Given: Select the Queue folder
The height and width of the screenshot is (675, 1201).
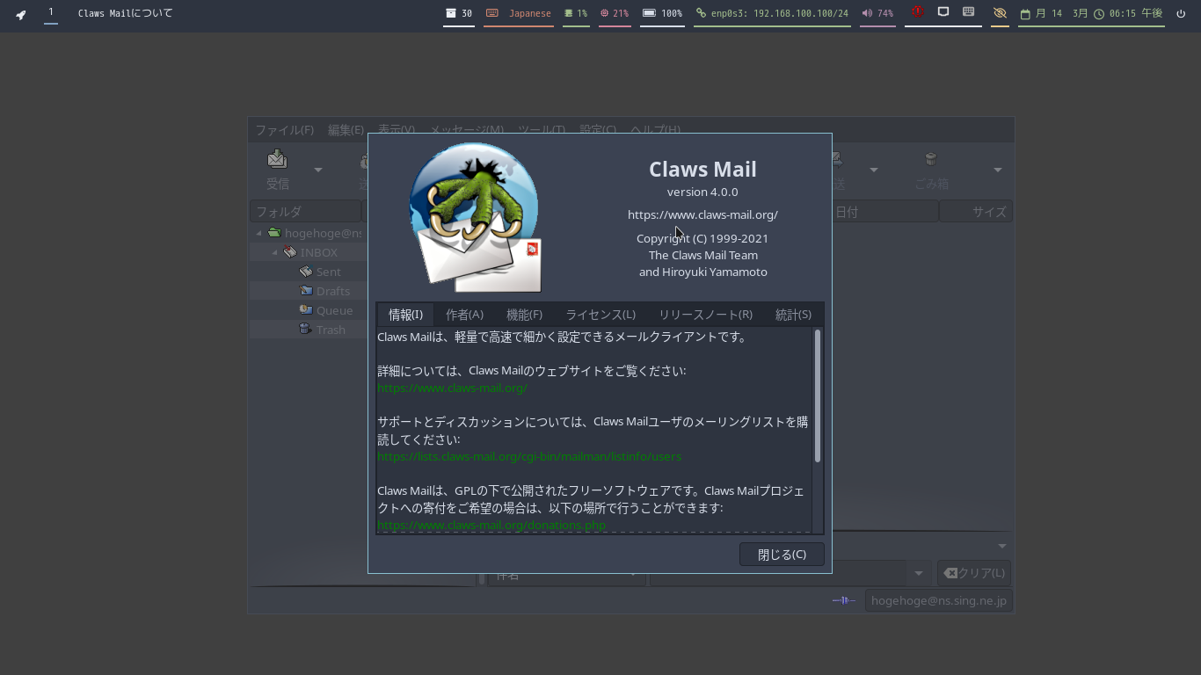Looking at the screenshot, I should coord(334,310).
